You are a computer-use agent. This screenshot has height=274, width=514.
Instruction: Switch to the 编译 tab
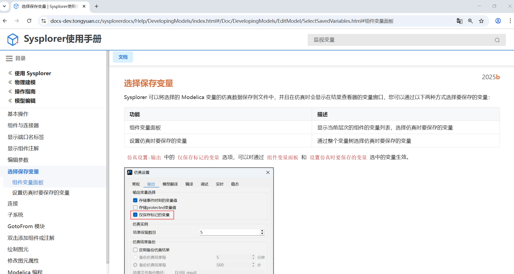coord(189,184)
